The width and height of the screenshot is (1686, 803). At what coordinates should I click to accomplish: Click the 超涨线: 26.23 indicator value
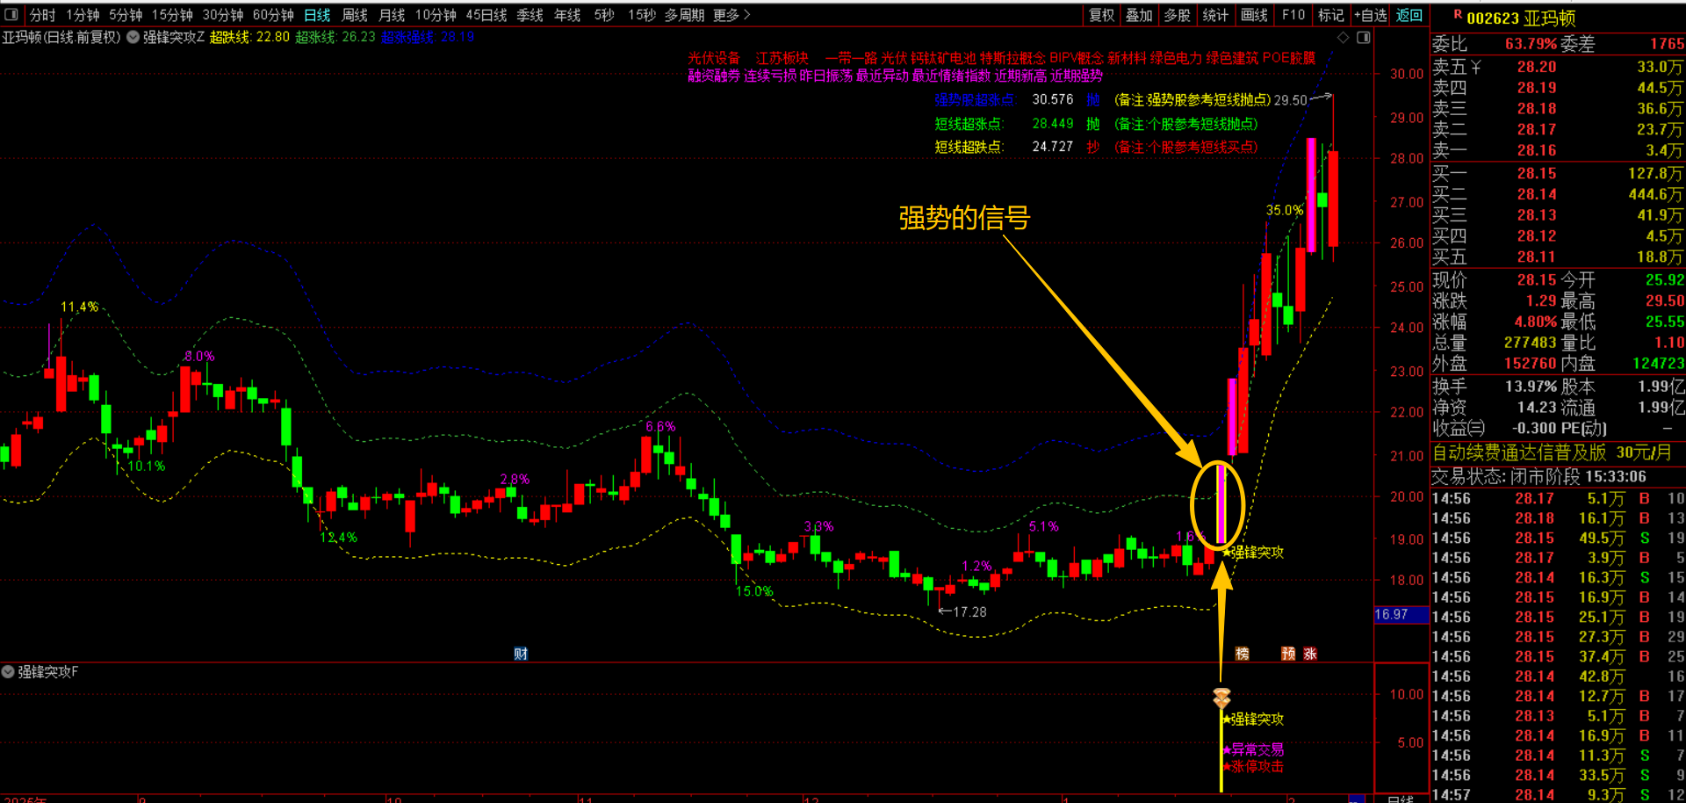click(335, 37)
